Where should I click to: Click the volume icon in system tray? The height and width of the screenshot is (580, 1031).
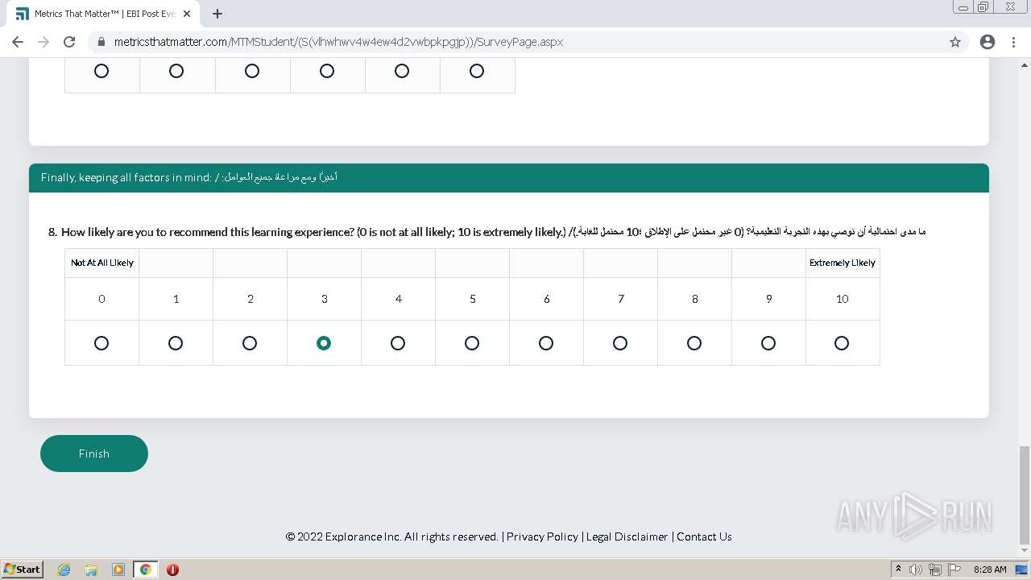point(916,570)
